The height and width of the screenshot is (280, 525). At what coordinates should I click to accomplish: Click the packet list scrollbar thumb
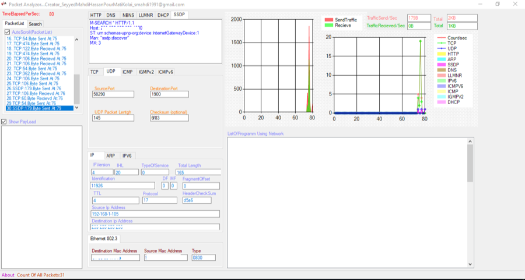[76, 89]
